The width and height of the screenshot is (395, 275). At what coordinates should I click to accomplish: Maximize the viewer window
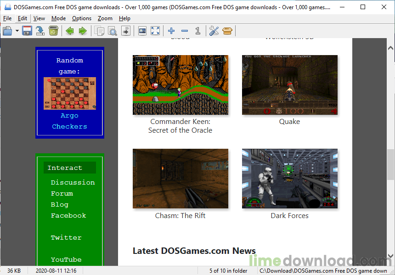point(363,7)
